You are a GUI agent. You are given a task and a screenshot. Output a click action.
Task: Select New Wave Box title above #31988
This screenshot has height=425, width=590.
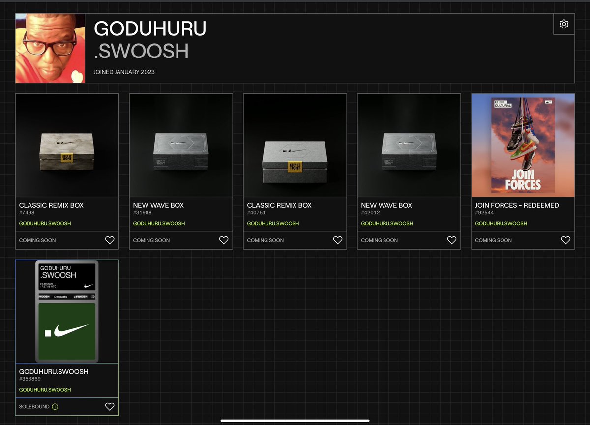(x=159, y=205)
